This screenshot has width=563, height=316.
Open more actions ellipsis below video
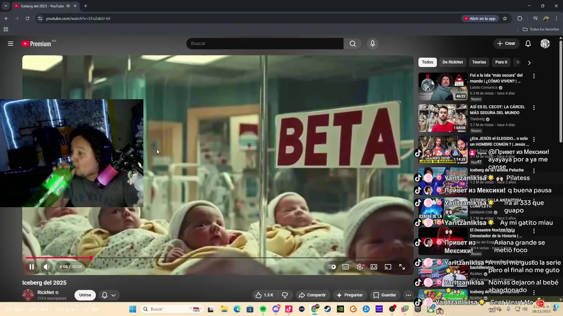pyautogui.click(x=408, y=295)
